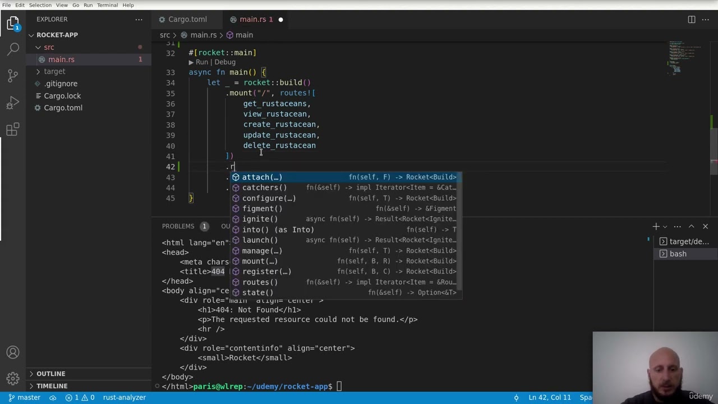Viewport: 718px width, 404px height.
Task: Open the Help menu
Action: coord(128,5)
